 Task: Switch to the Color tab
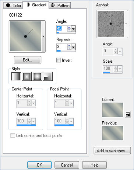tap(13, 6)
